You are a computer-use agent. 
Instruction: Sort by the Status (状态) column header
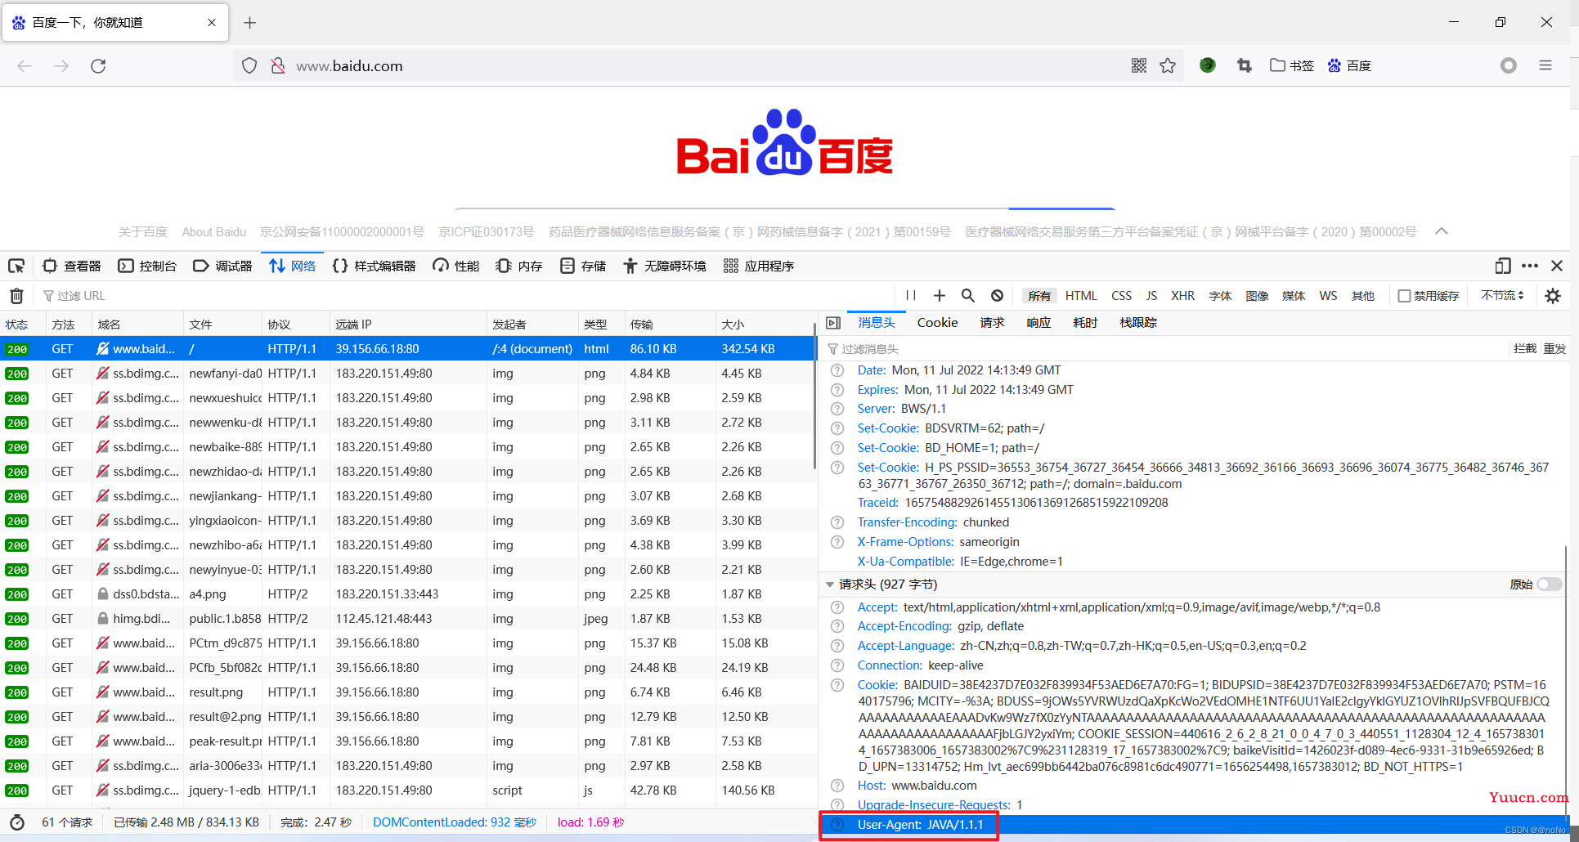[23, 325]
